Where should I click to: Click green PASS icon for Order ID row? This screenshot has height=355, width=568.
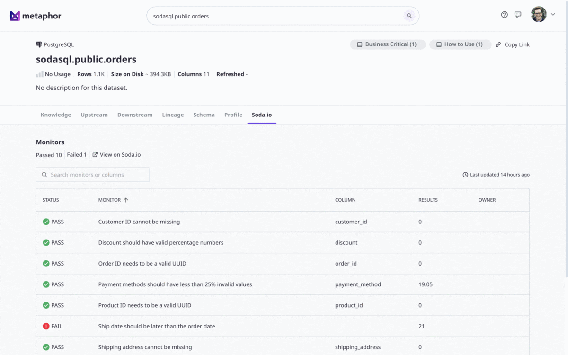point(46,263)
